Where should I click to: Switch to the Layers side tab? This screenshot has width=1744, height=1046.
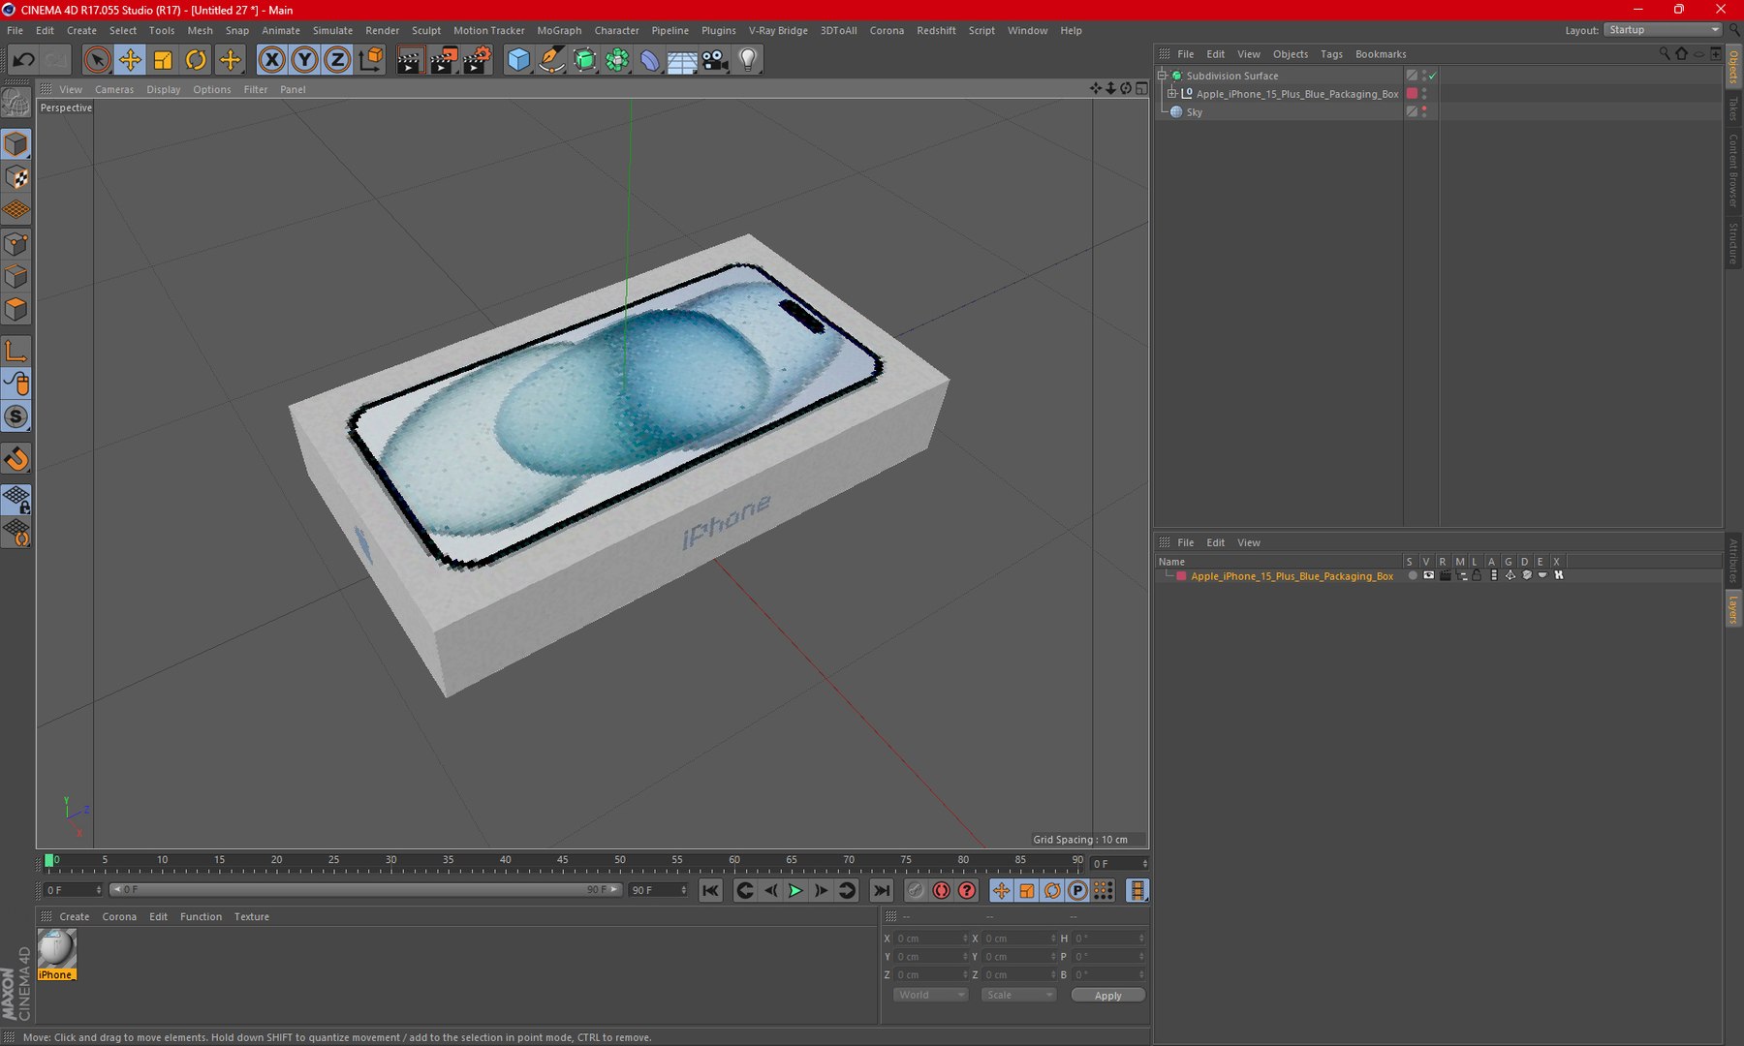pyautogui.click(x=1733, y=609)
